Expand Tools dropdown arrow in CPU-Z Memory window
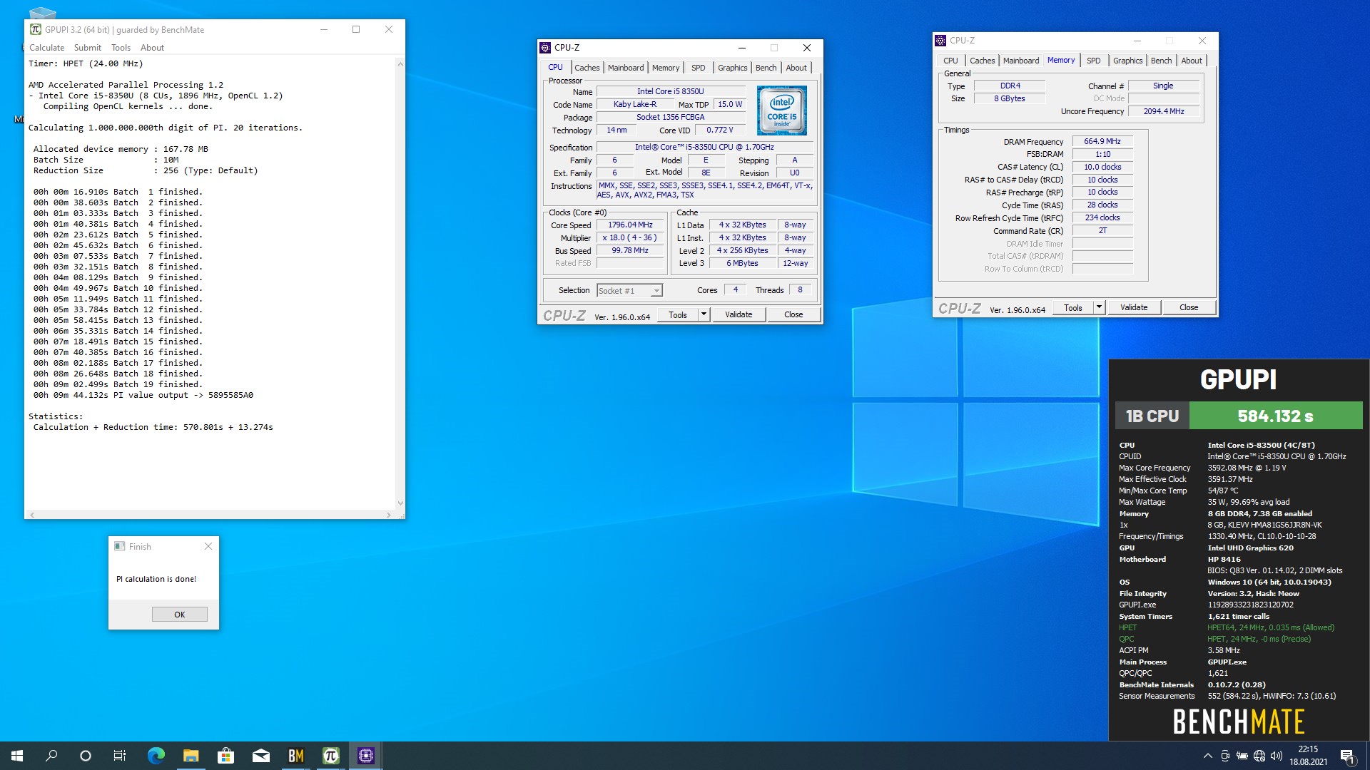Viewport: 1370px width, 770px height. pos(1099,307)
